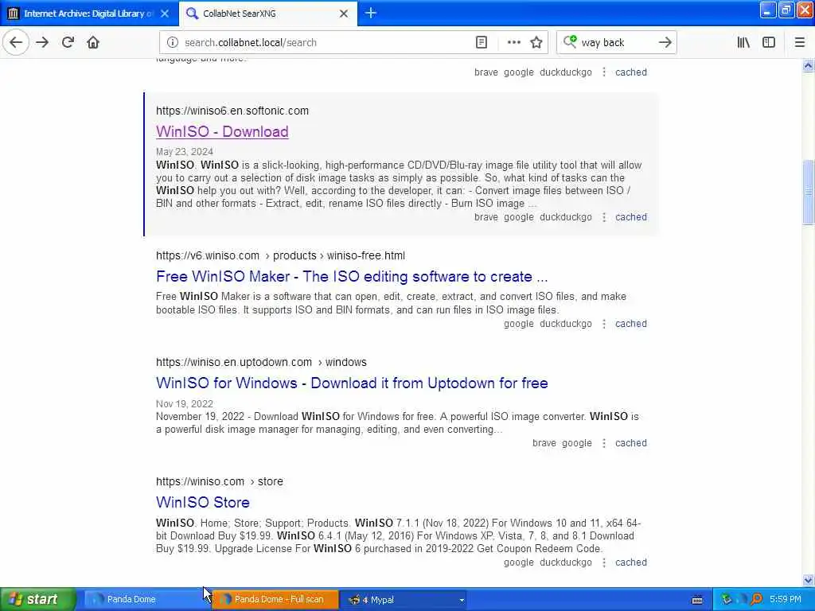Click brave tag on uptodown result
This screenshot has height=611, width=815.
pyautogui.click(x=544, y=443)
